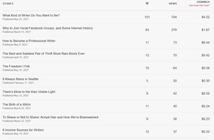Open the 'How Does This Work?' link
Screen dimensions: 214x140
(x=199, y=5)
